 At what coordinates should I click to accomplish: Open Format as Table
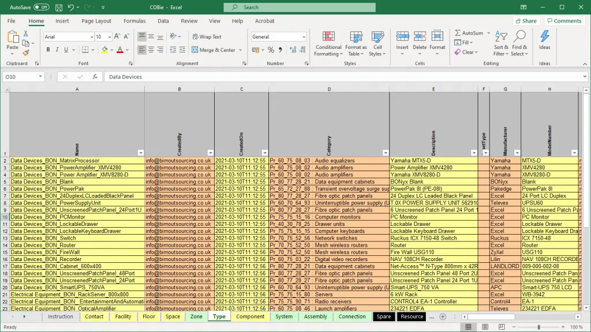(356, 37)
